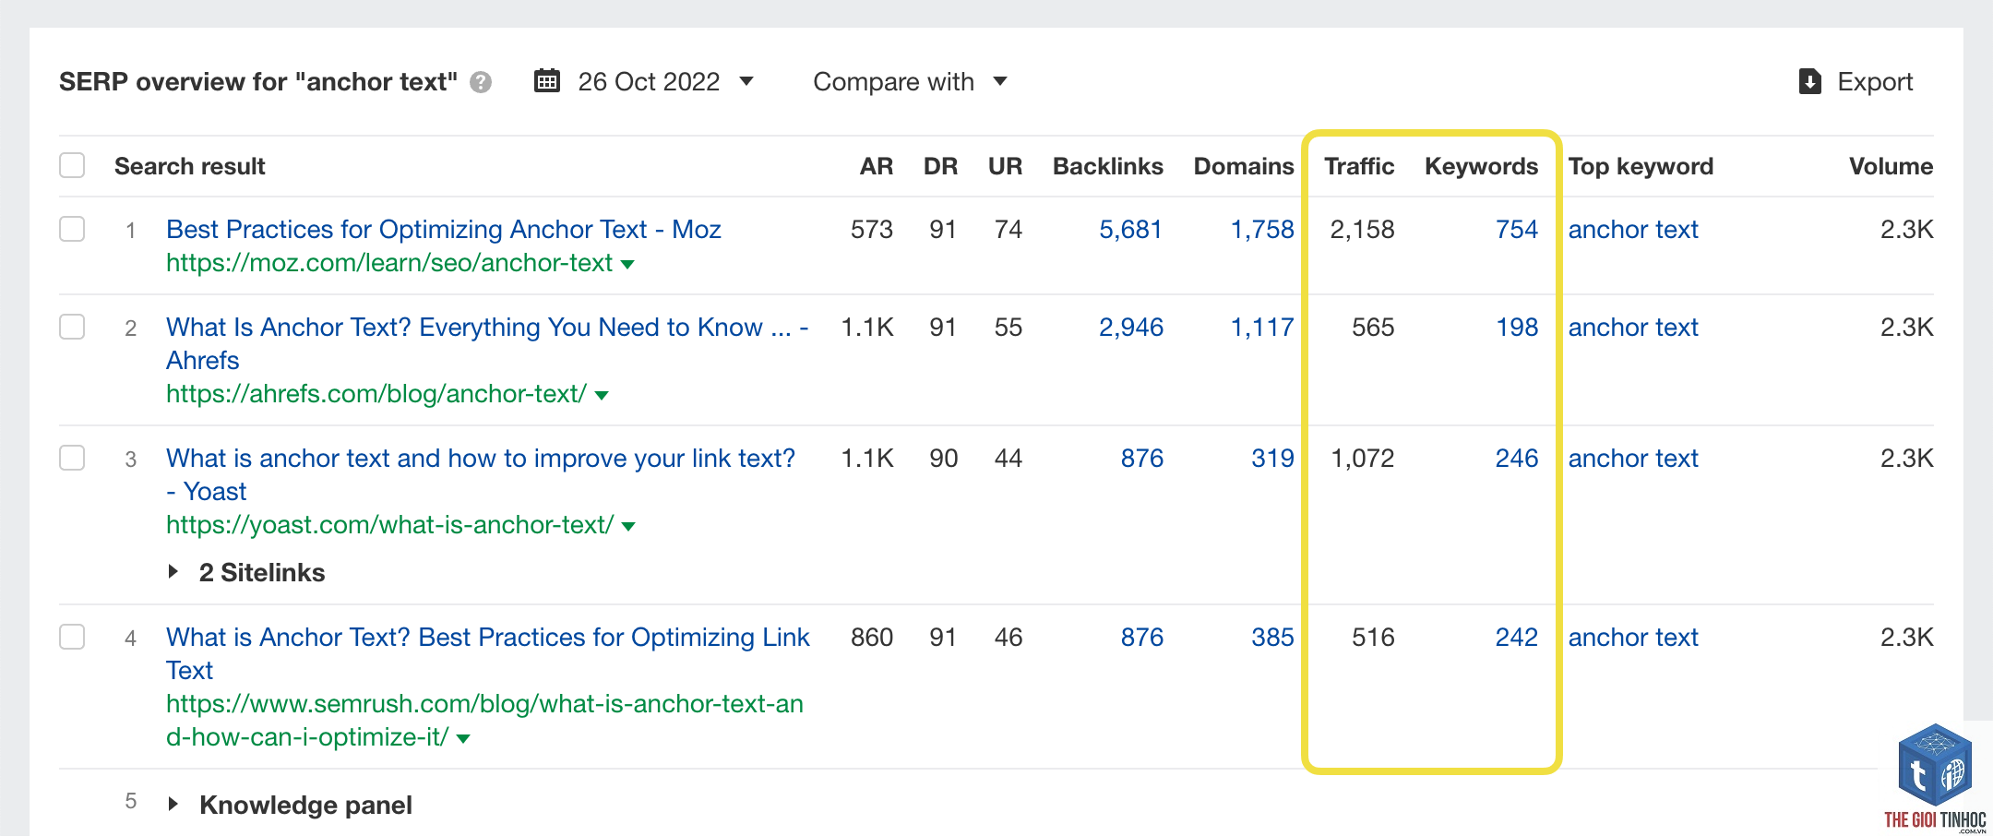Screen dimensions: 1993x836
Task: Click the Moz backlinks count 5,681
Action: click(x=1131, y=229)
